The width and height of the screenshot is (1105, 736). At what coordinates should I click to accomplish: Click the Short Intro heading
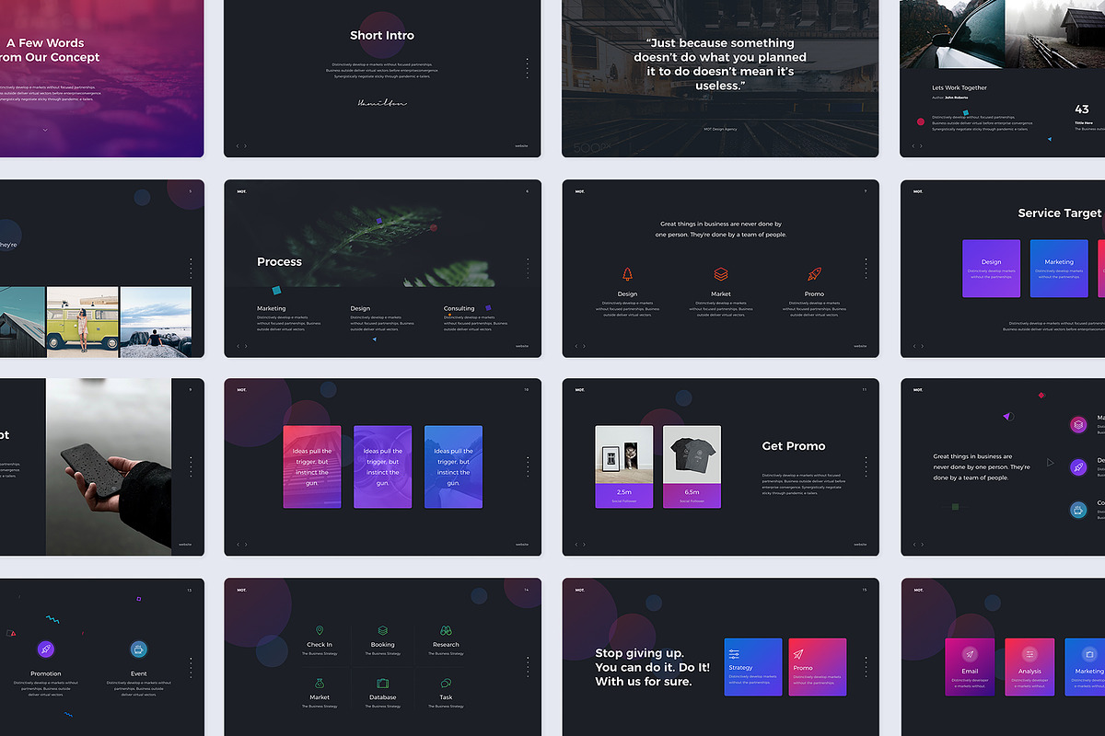click(x=382, y=35)
